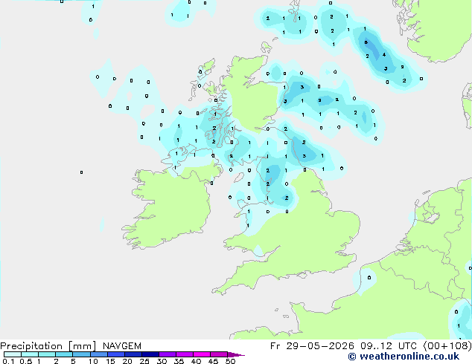This screenshot has width=472, height=364.
Task: Select the 0.5 to 1 legend swatch
Action: click(30, 354)
